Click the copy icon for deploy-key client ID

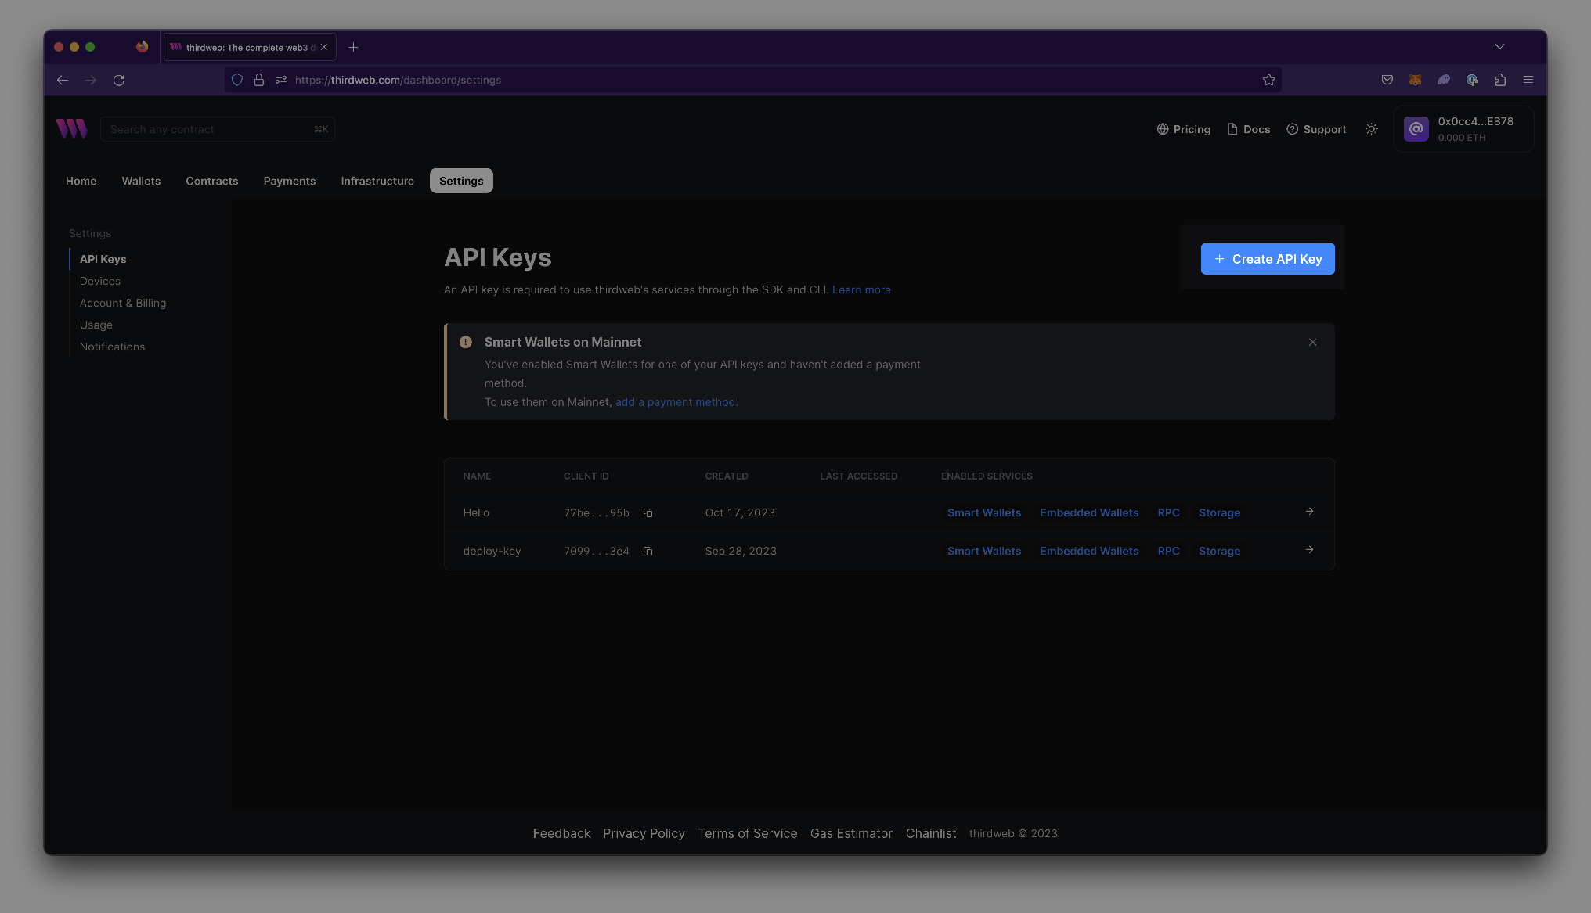click(648, 551)
